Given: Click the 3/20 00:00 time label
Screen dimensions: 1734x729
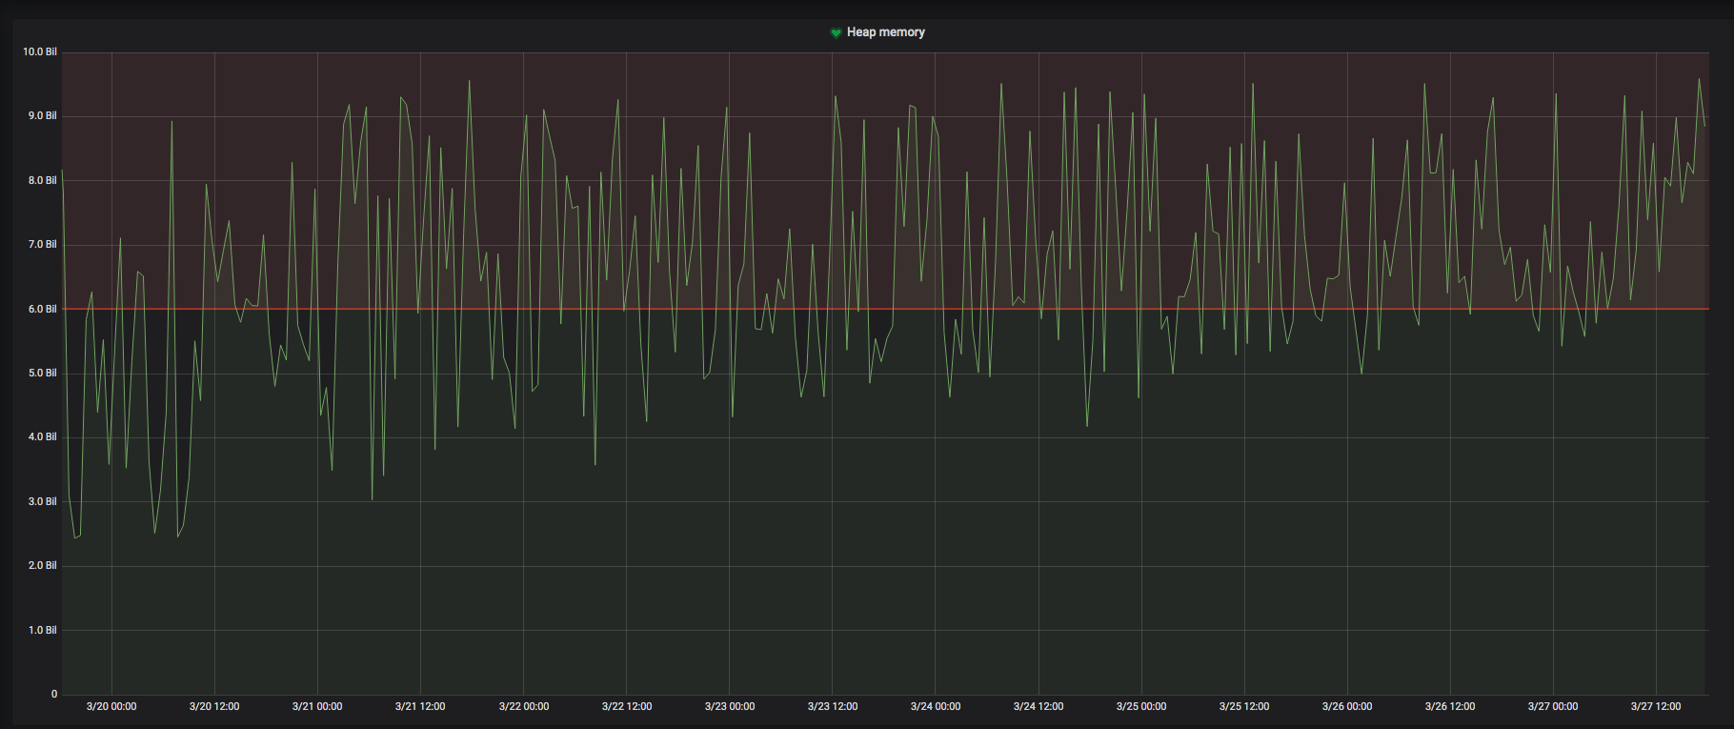Looking at the screenshot, I should [111, 706].
